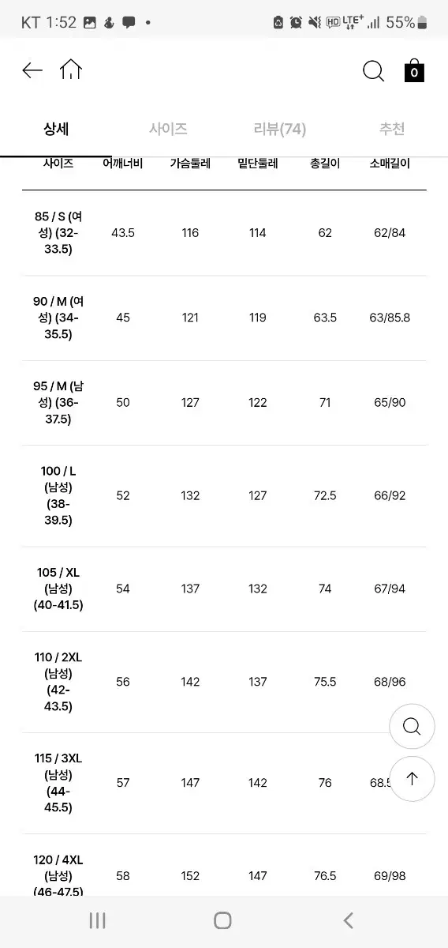Screen dimensions: 448x948
Task: Switch to the 상세 tab
Action: tap(56, 129)
